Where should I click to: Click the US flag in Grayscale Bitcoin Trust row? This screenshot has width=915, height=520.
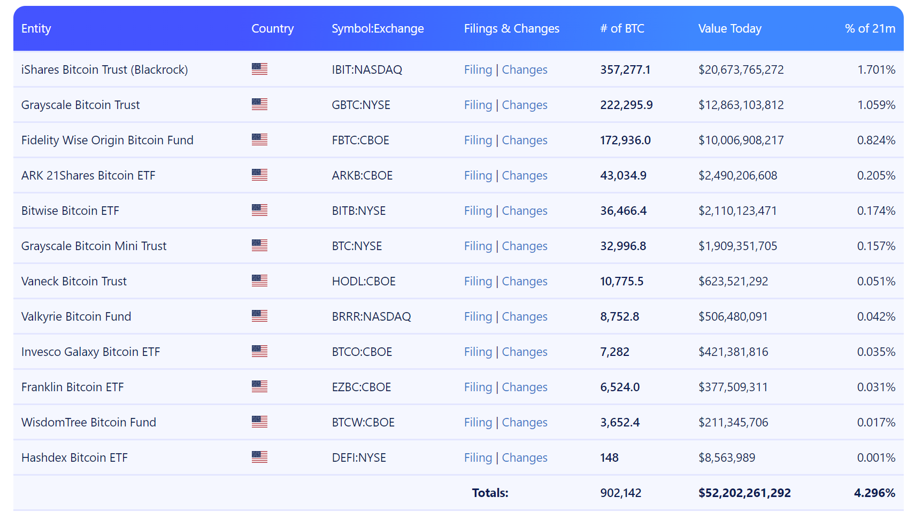(x=259, y=104)
